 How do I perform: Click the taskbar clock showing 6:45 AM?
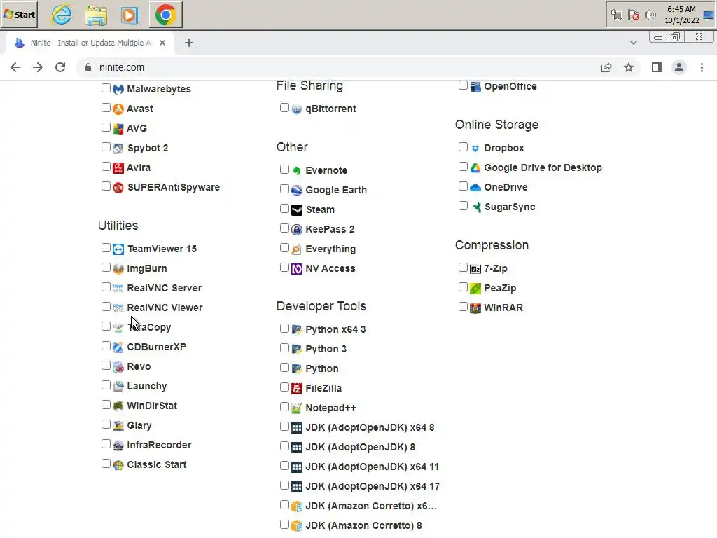[x=682, y=15]
